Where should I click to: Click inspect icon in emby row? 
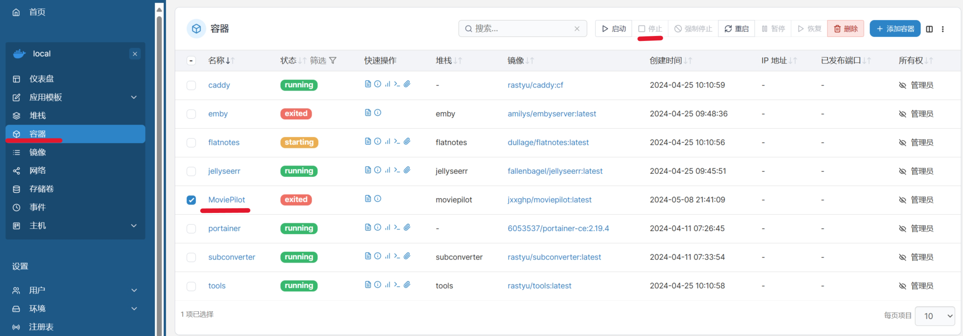(x=378, y=113)
